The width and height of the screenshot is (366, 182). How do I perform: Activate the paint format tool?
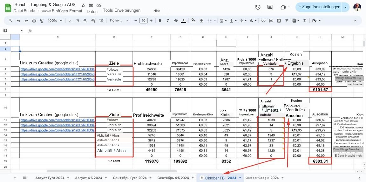pyautogui.click(x=42, y=21)
